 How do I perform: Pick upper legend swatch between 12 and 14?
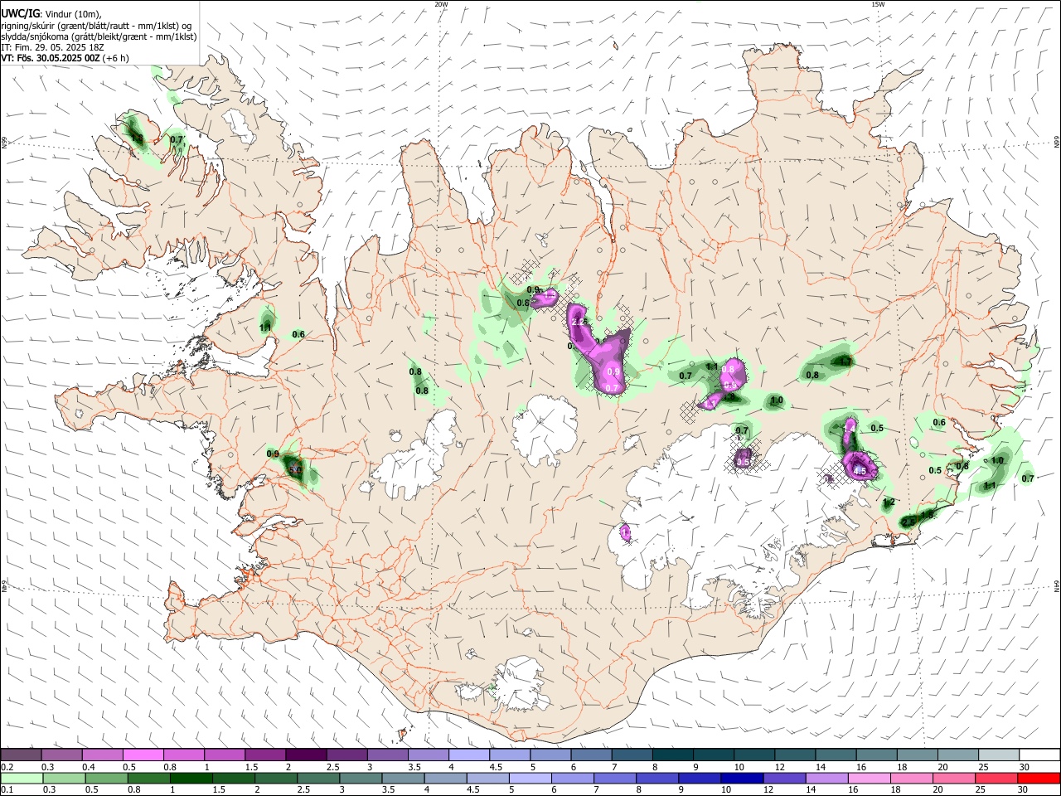pos(796,755)
